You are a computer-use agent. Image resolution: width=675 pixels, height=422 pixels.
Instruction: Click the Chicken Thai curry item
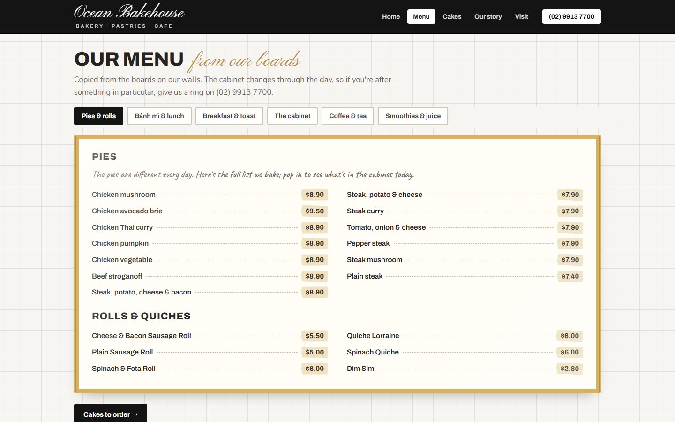click(210, 227)
